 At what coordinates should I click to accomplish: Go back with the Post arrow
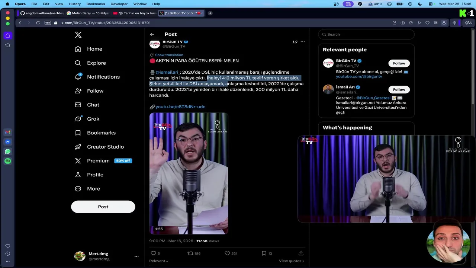click(152, 34)
